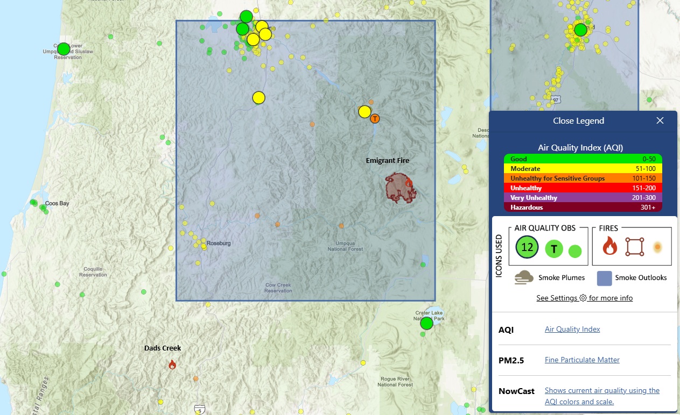Click the fire detection glow icon in legend
Viewport: 680px width, 415px height.
click(657, 247)
